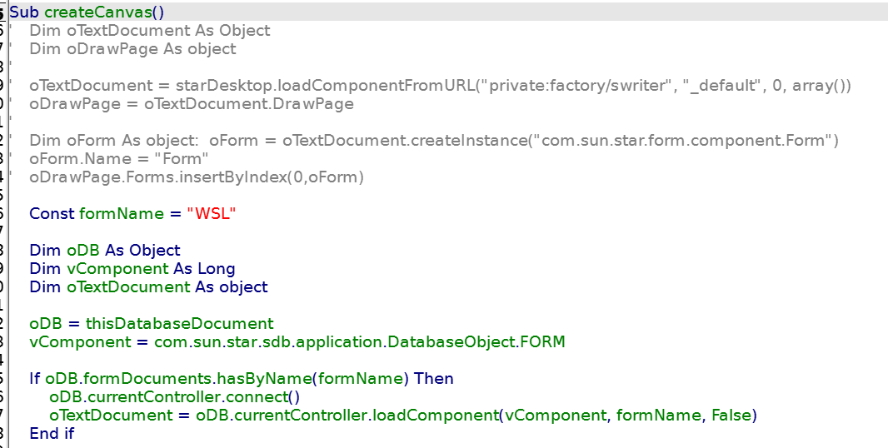Click the word Long in vComponent declaration
The width and height of the screenshot is (888, 448).
click(x=216, y=268)
